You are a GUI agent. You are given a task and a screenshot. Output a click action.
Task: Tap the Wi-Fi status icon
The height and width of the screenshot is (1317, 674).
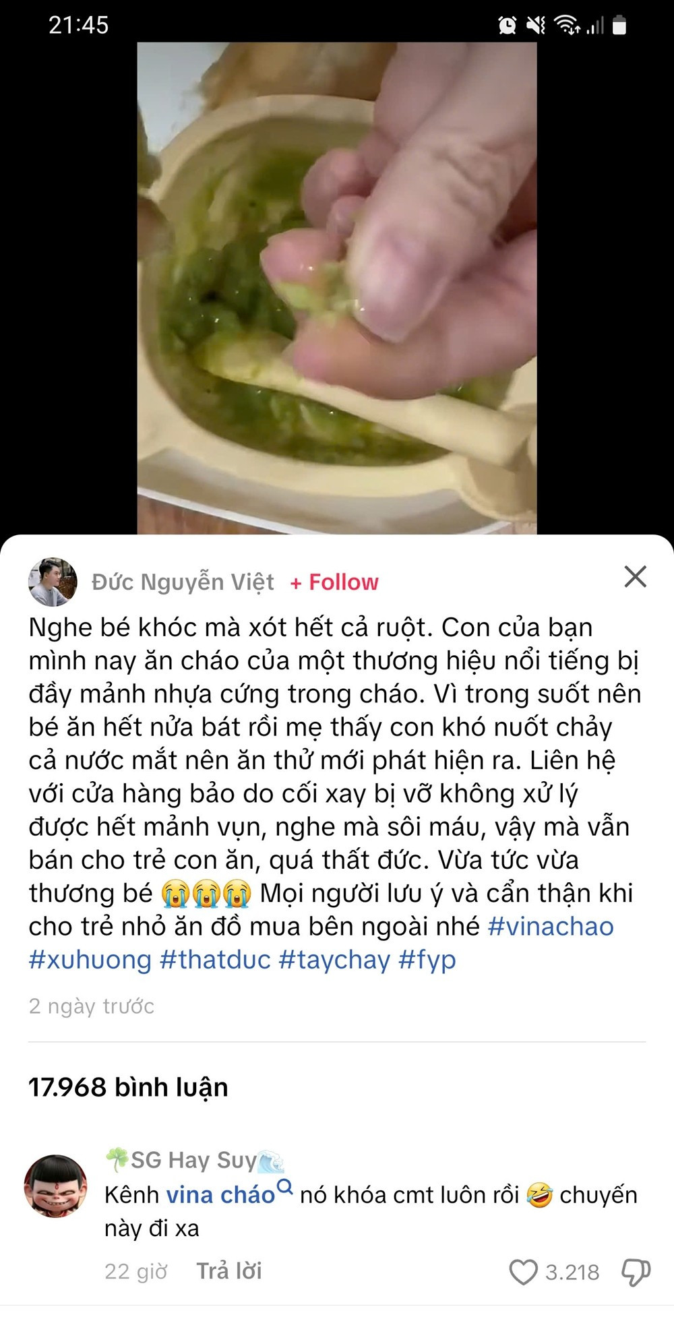click(x=567, y=26)
